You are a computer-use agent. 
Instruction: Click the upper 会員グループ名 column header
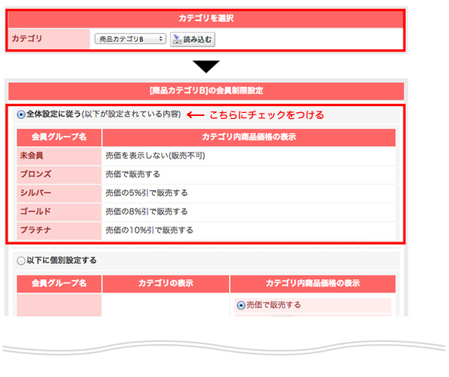tap(59, 137)
